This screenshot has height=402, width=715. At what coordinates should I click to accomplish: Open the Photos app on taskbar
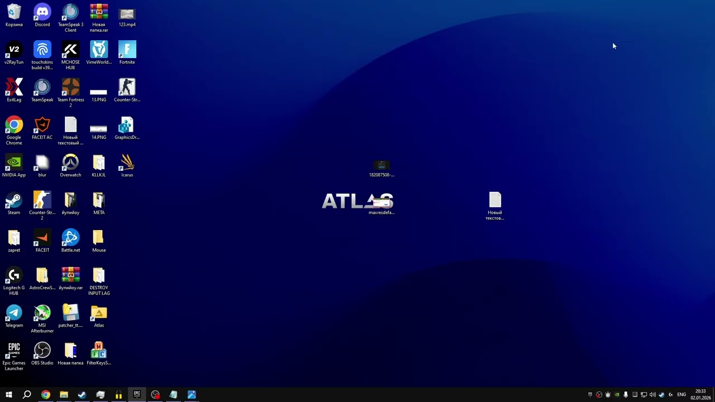(192, 394)
